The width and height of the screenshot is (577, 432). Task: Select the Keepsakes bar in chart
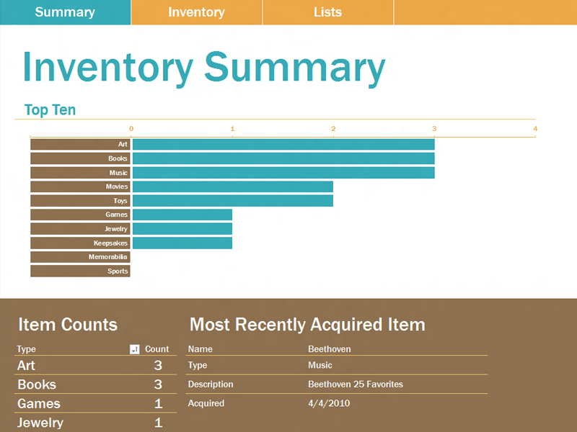pos(182,243)
